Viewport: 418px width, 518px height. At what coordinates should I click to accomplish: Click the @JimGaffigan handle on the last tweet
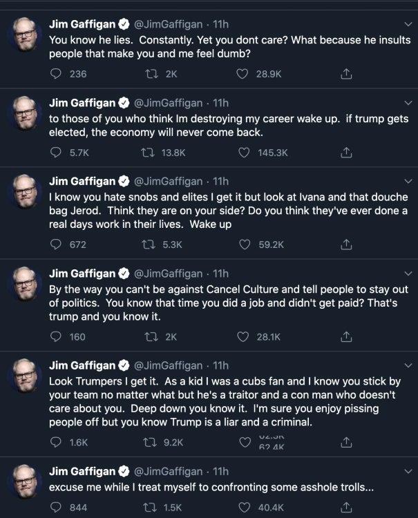(x=171, y=471)
